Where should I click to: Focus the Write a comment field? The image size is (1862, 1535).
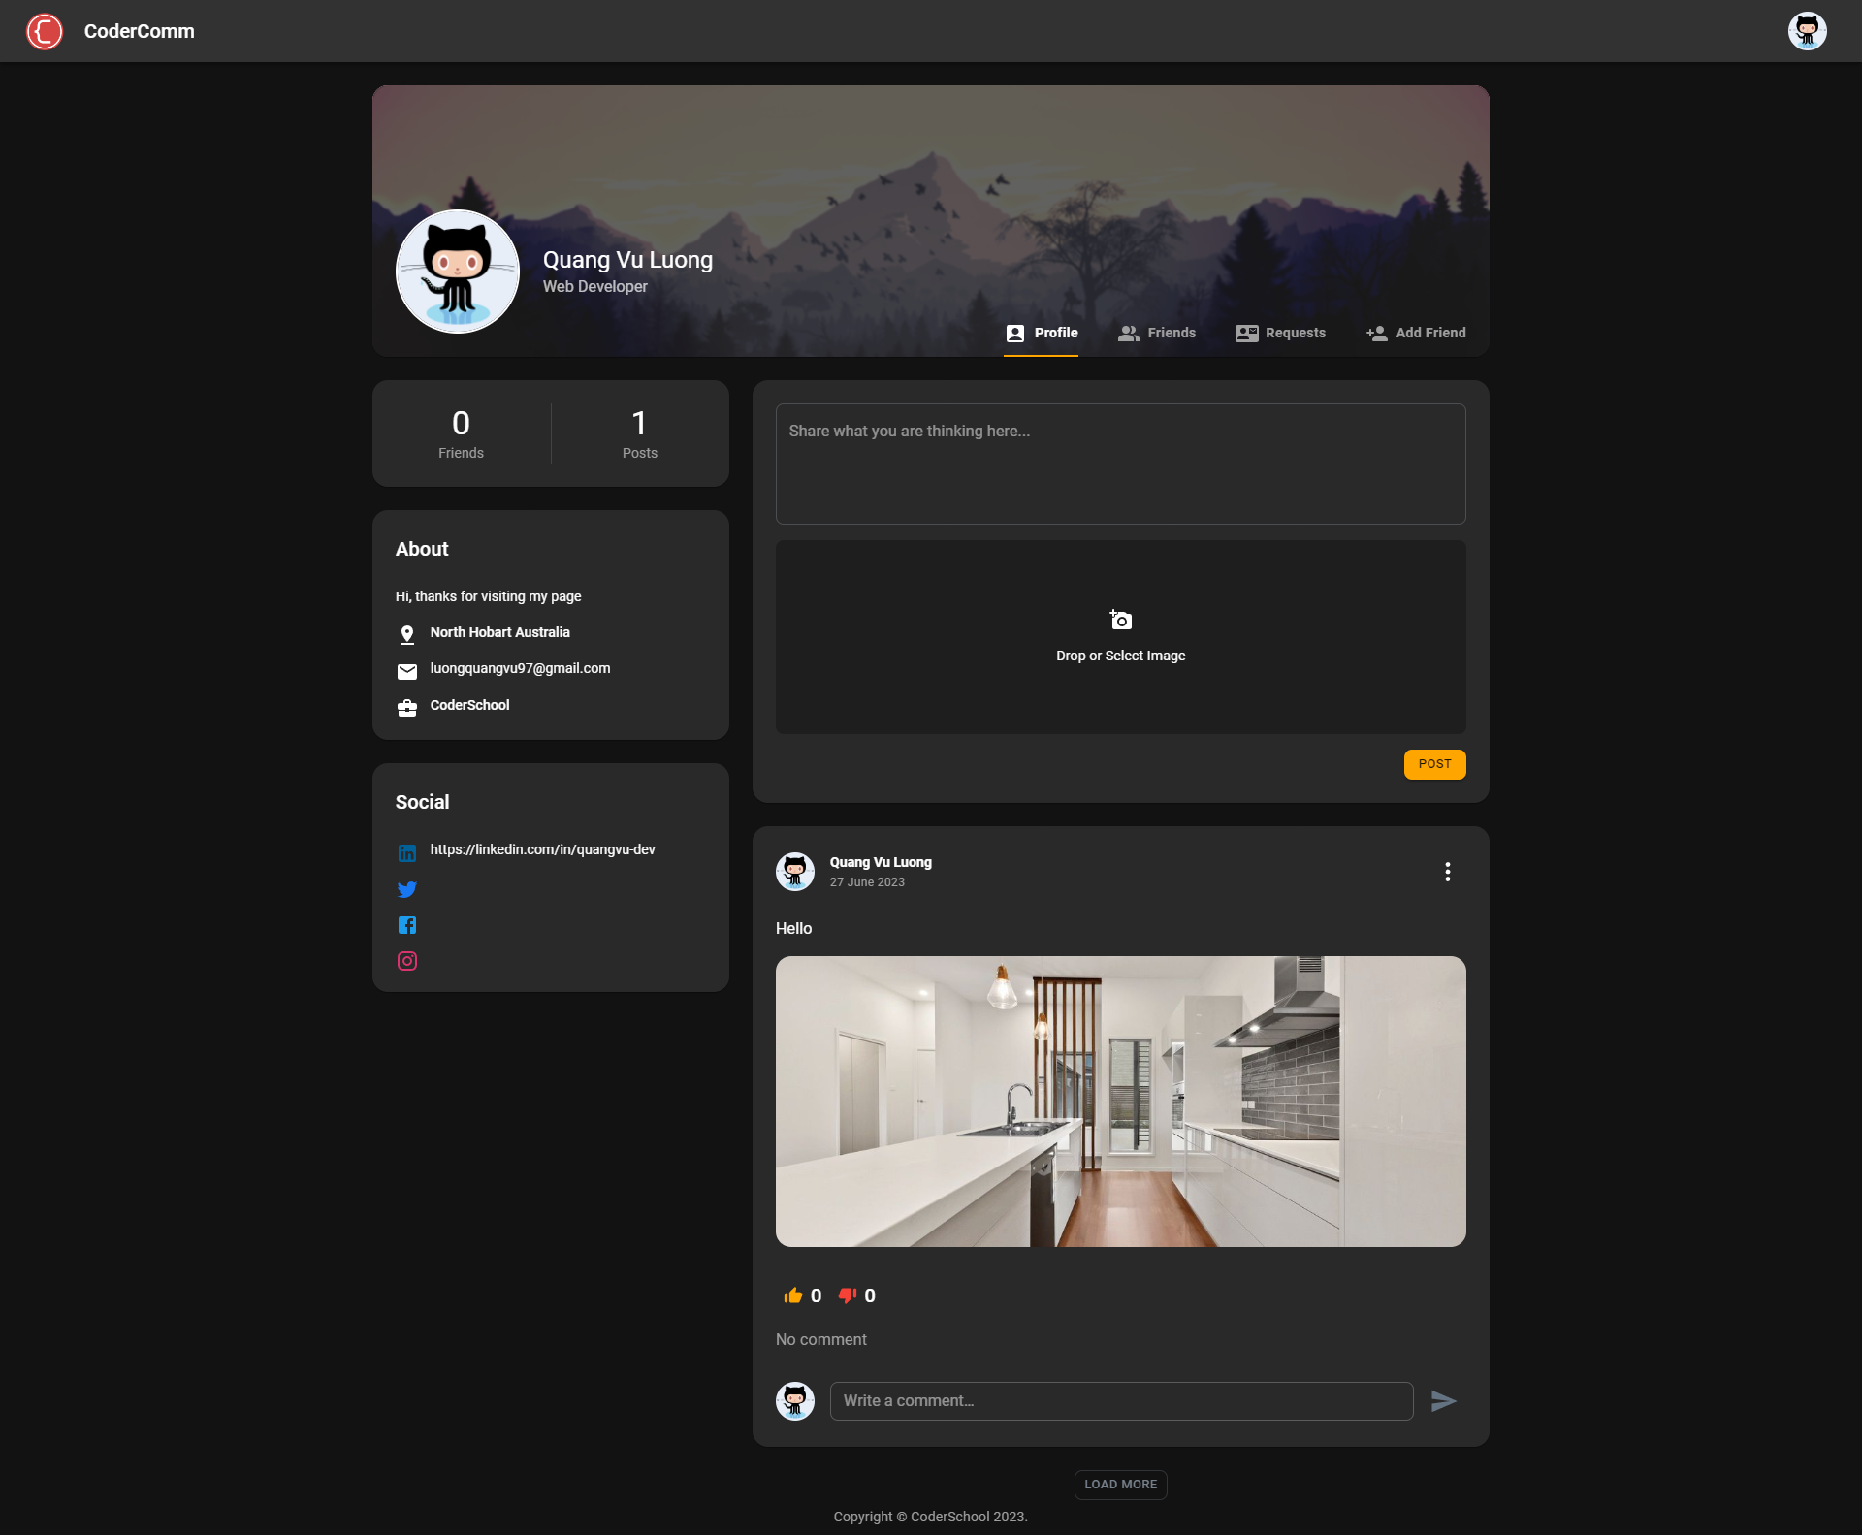(1120, 1401)
